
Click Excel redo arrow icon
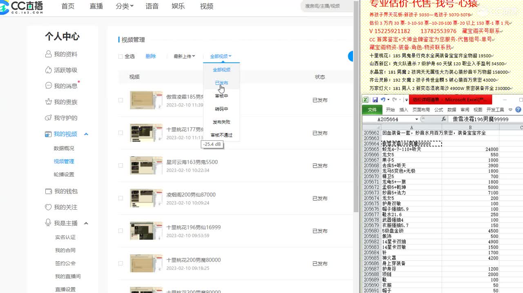click(395, 100)
